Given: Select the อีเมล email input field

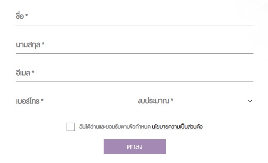Looking at the screenshot, I should 135,73.
